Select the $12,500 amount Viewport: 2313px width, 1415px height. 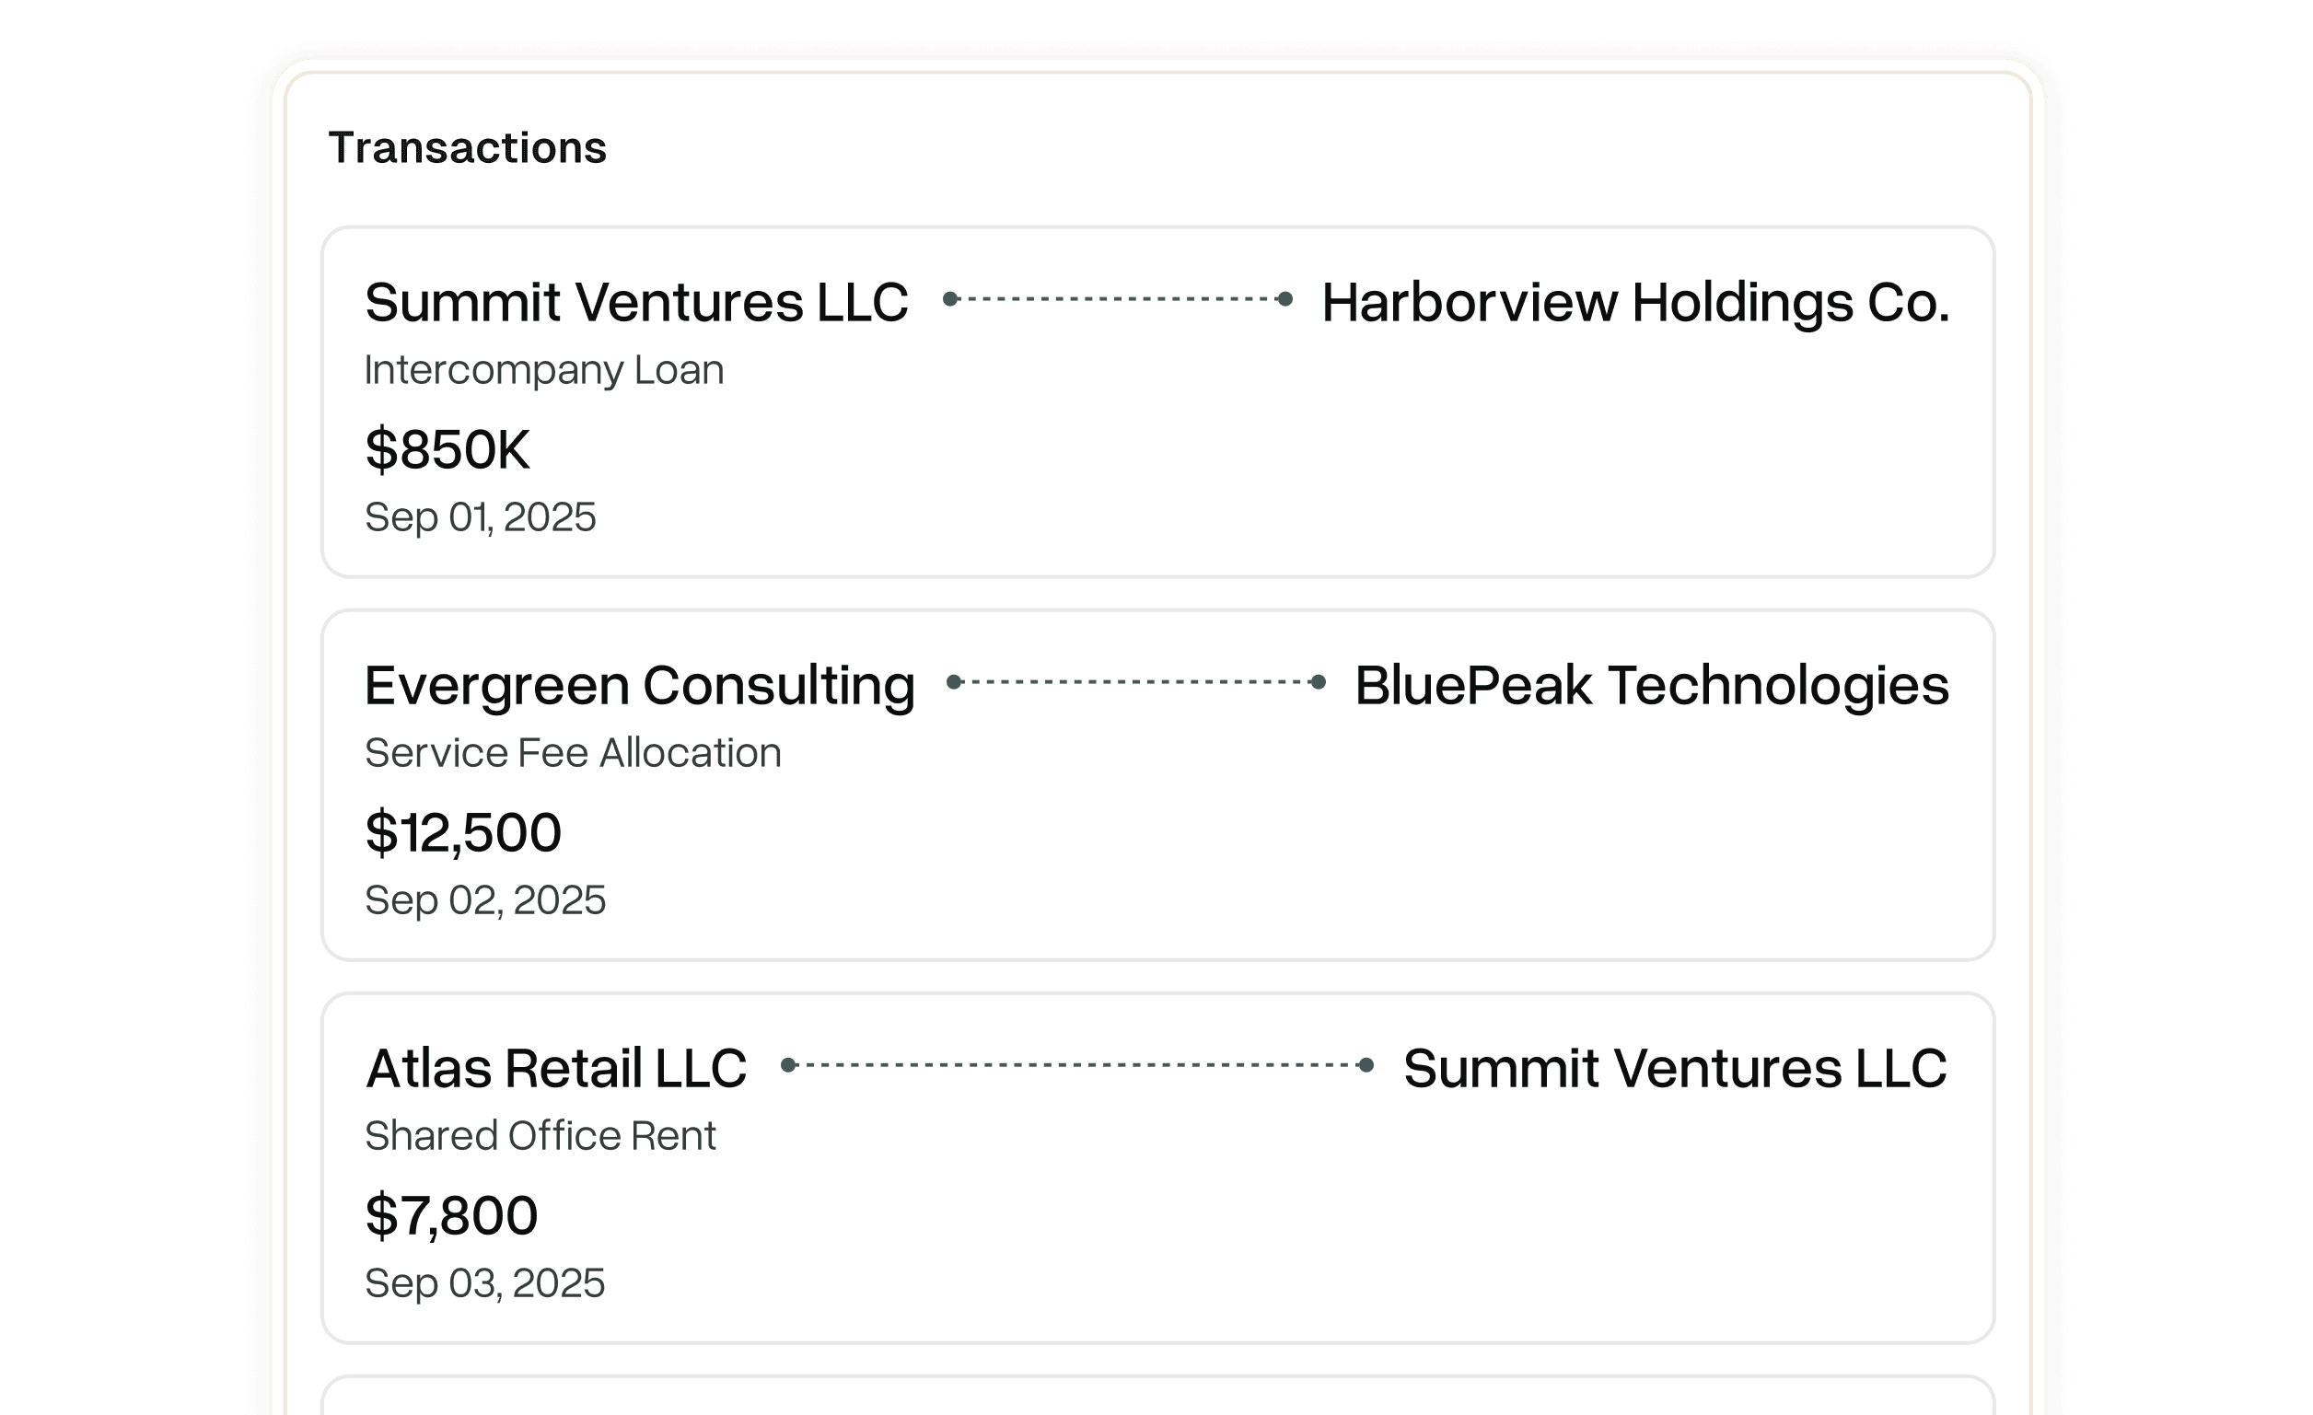(x=463, y=832)
